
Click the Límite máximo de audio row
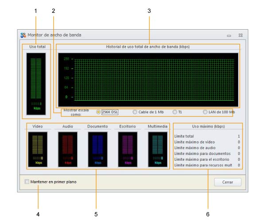(207, 148)
